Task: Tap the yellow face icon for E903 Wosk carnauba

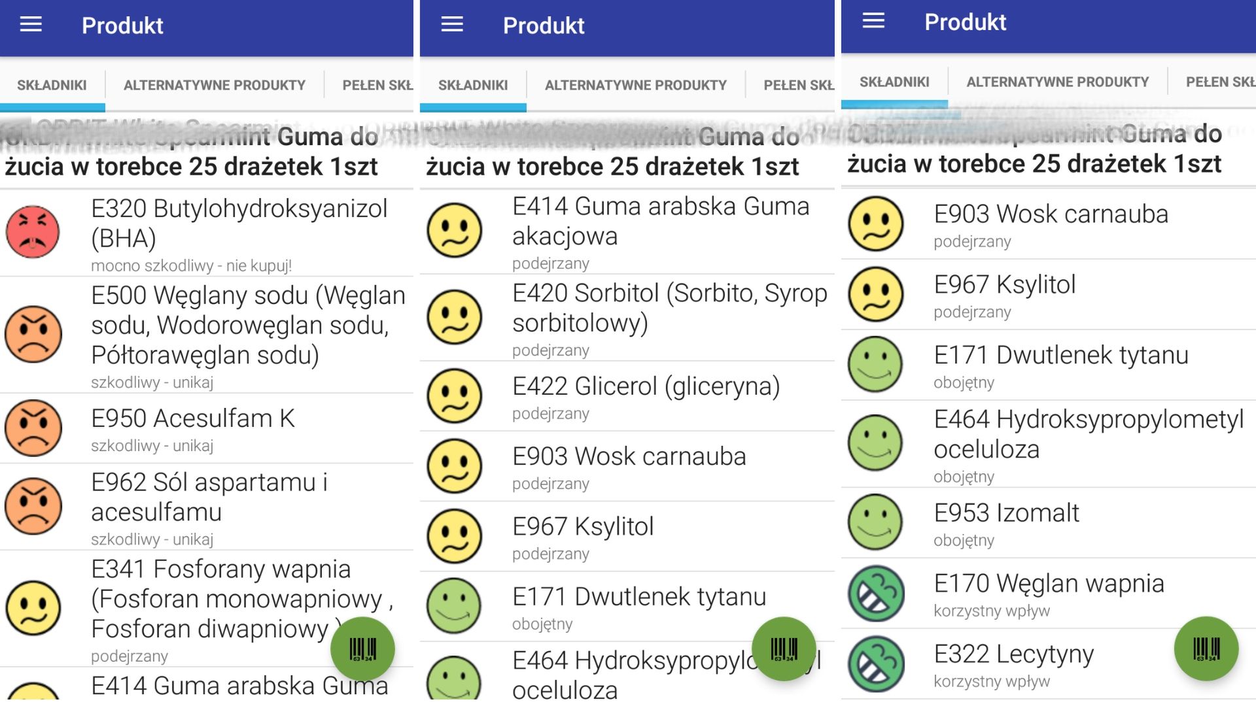Action: (x=454, y=467)
